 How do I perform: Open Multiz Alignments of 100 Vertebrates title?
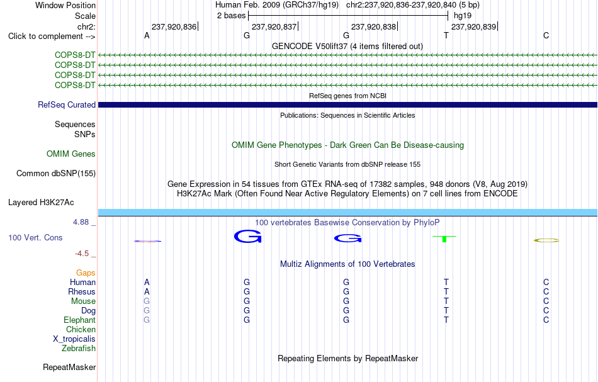tap(347, 264)
